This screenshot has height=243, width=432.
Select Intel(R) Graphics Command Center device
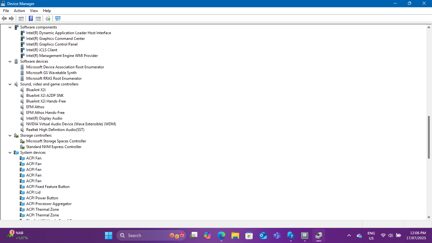tap(55, 39)
